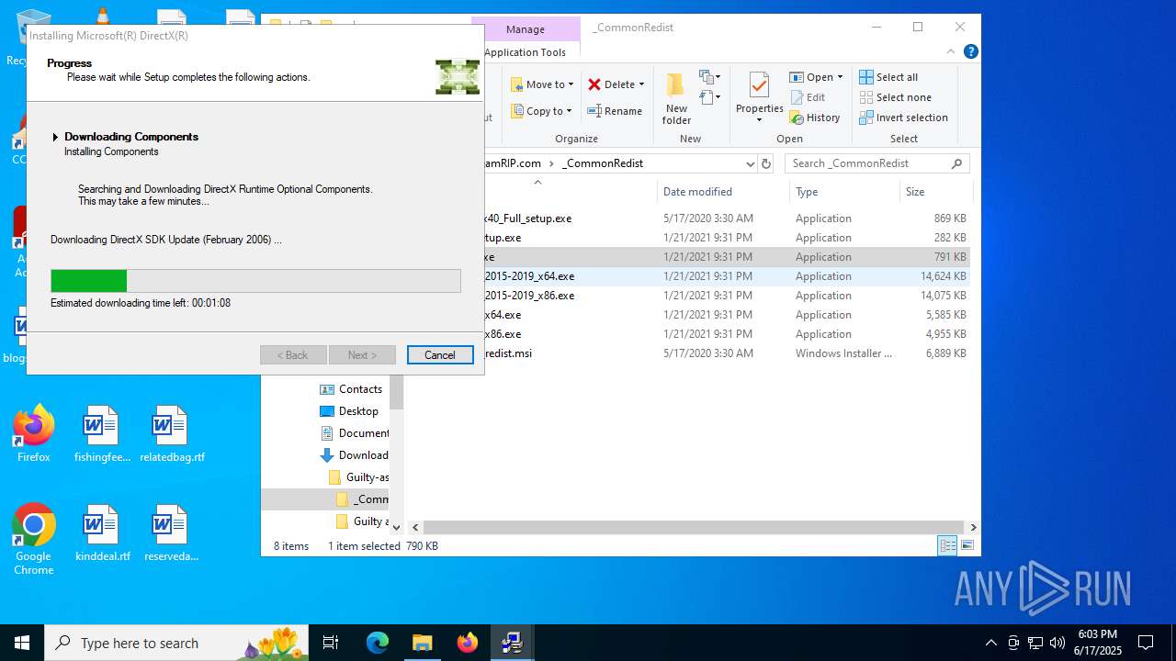Open the Properties checkmark icon
1176x661 pixels.
[759, 85]
